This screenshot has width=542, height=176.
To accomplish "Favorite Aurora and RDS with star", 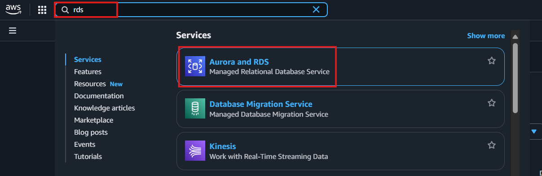I will click(x=492, y=61).
